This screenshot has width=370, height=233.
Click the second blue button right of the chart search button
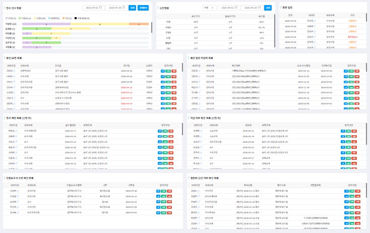click(143, 8)
